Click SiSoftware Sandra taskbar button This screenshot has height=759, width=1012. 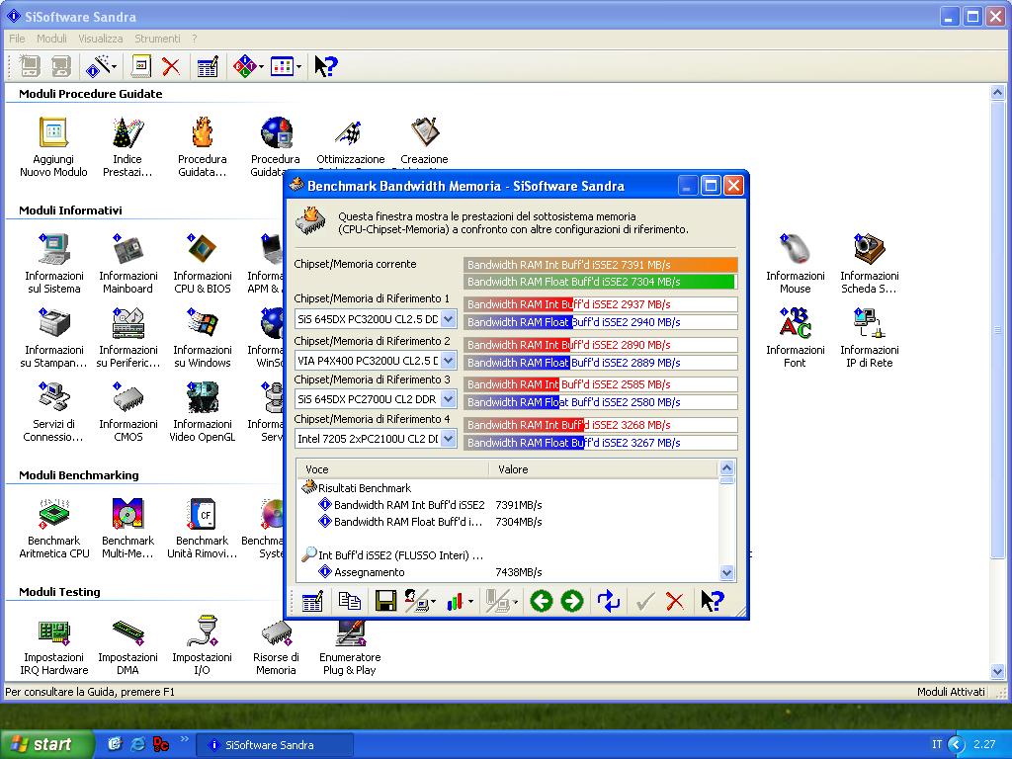[275, 745]
